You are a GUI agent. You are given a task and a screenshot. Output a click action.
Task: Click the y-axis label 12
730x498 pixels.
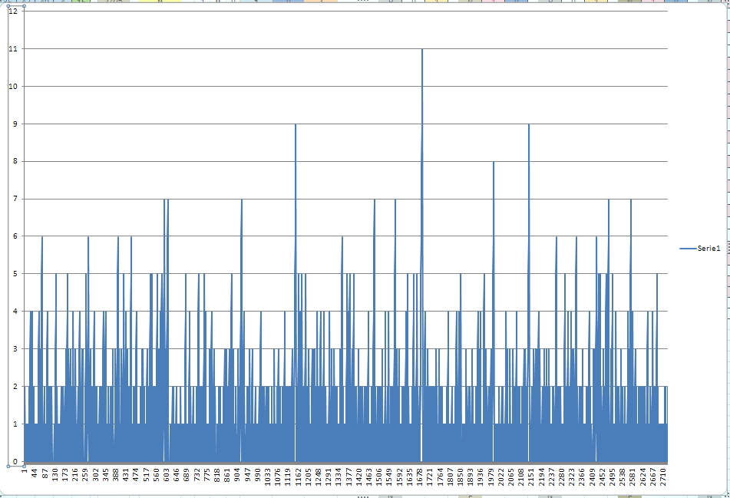13,11
